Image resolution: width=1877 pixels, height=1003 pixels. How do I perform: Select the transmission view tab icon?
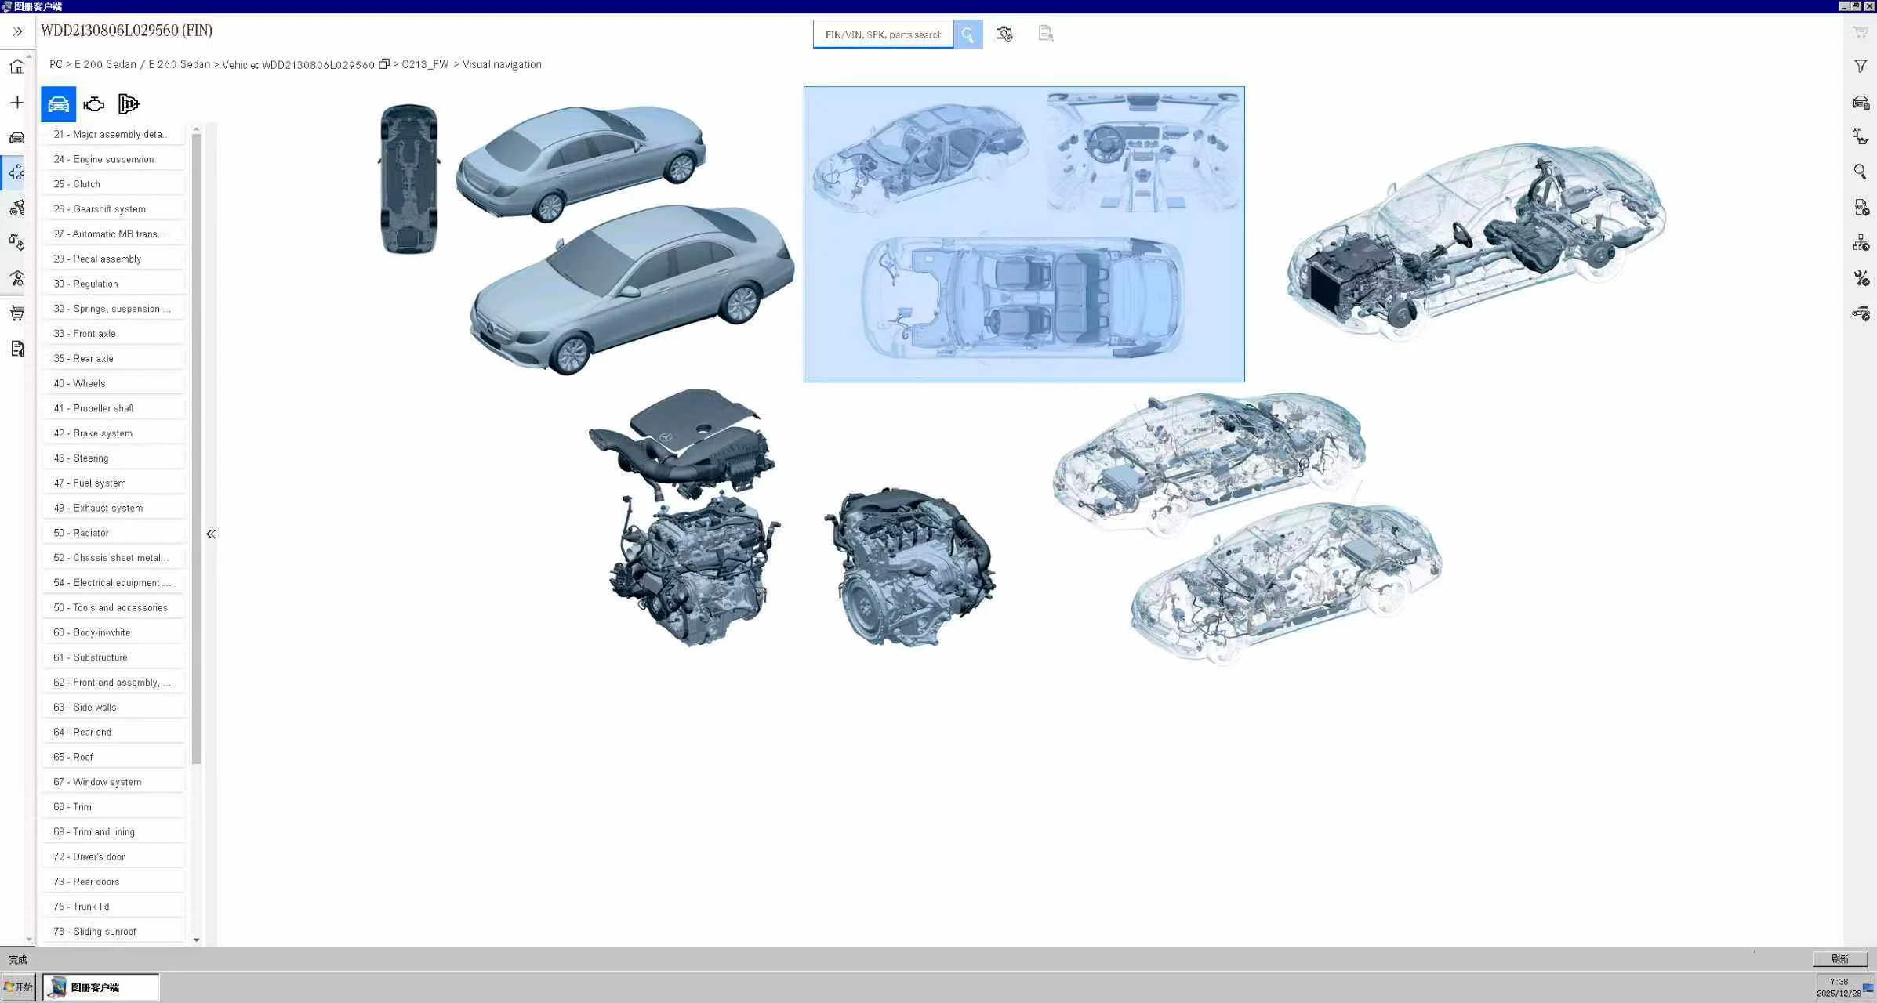pyautogui.click(x=129, y=104)
